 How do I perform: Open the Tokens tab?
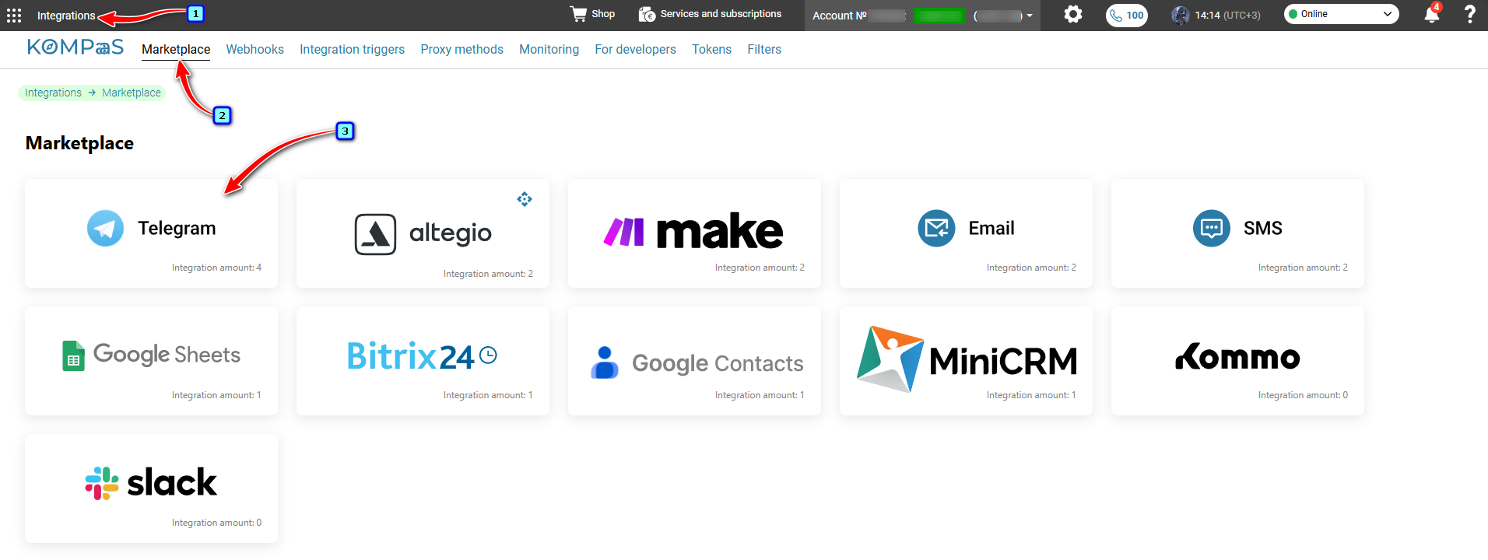click(x=711, y=49)
